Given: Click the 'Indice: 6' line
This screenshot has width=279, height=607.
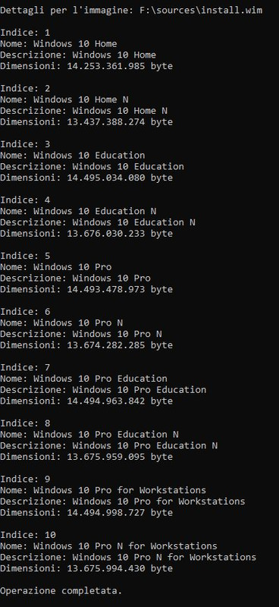Looking at the screenshot, I should pos(25,312).
